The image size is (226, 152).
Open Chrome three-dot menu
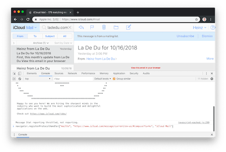coord(211,19)
